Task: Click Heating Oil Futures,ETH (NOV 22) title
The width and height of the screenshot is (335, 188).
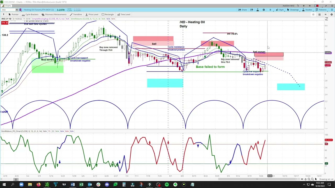Action: point(39,10)
